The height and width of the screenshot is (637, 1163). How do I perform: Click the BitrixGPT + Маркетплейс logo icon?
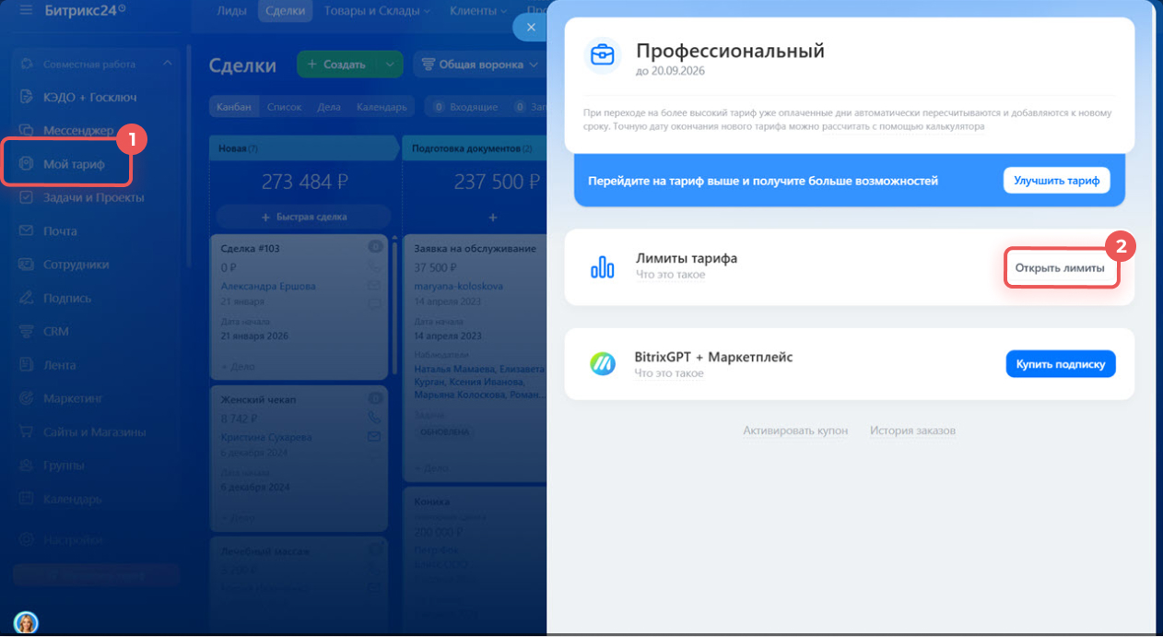click(x=603, y=363)
